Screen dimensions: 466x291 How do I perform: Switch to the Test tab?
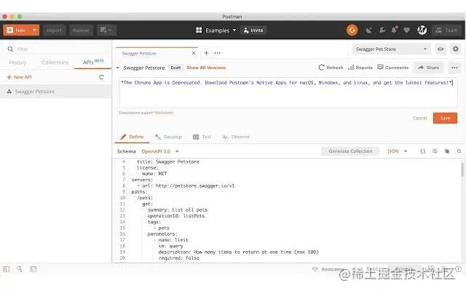pos(202,137)
